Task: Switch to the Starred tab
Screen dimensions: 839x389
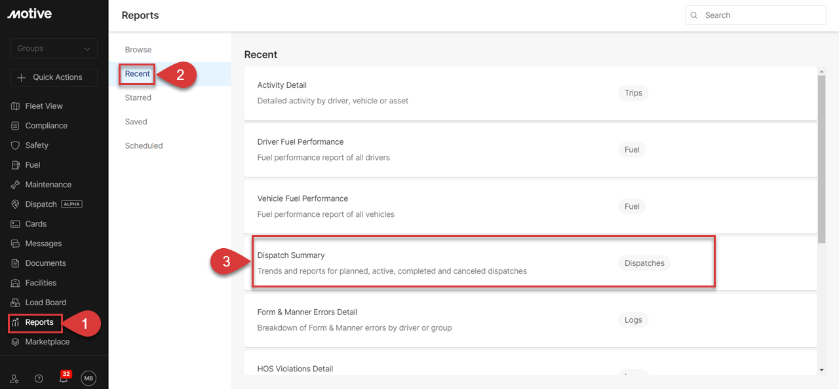Action: click(138, 98)
